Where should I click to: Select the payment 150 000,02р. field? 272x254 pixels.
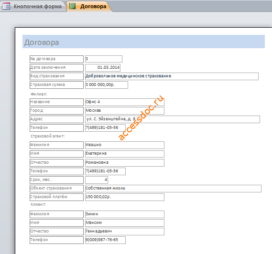point(125,197)
